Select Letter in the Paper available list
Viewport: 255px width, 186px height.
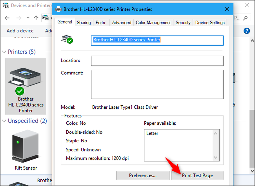click(x=152, y=133)
